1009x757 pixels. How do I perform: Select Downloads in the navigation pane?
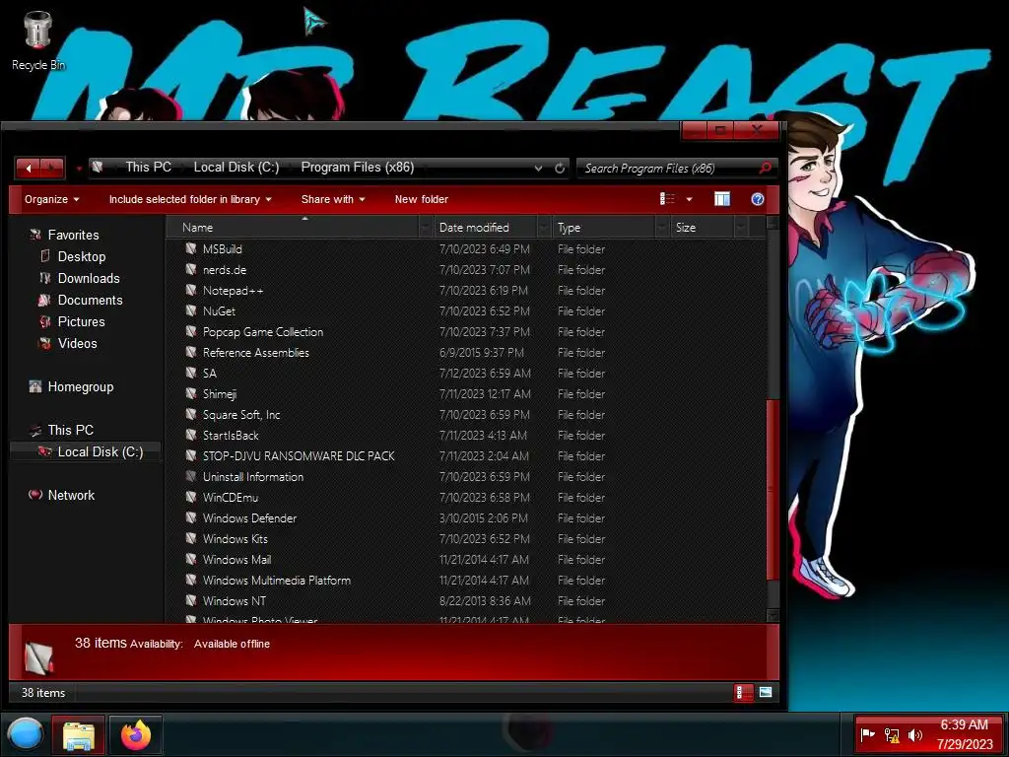point(88,278)
